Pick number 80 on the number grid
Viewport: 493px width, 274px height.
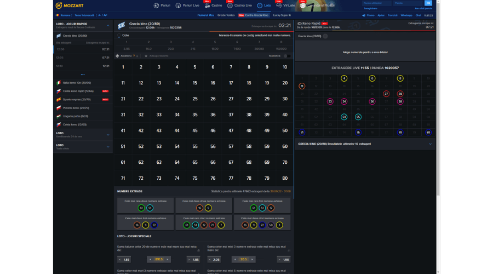point(285,178)
